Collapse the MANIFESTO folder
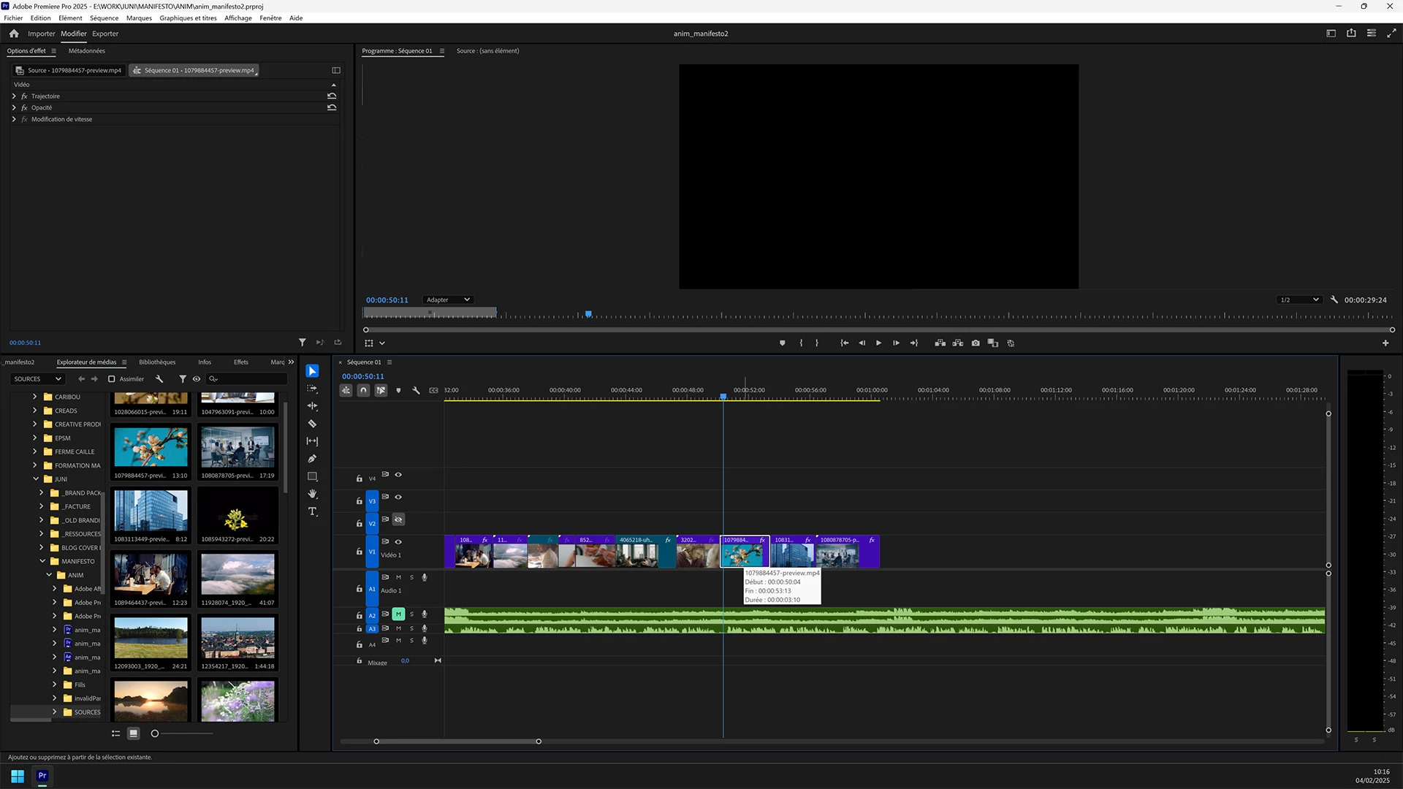1403x789 pixels. pyautogui.click(x=42, y=561)
